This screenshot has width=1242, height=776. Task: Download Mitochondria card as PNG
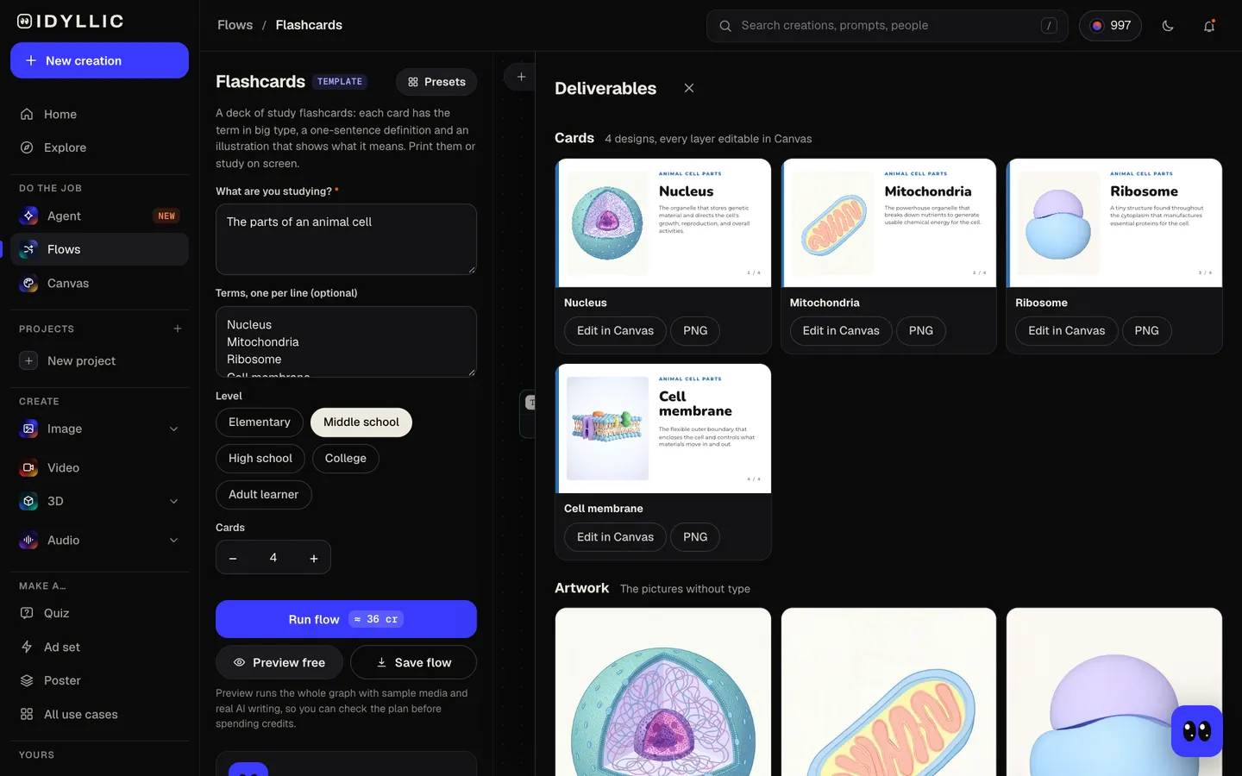point(920,330)
